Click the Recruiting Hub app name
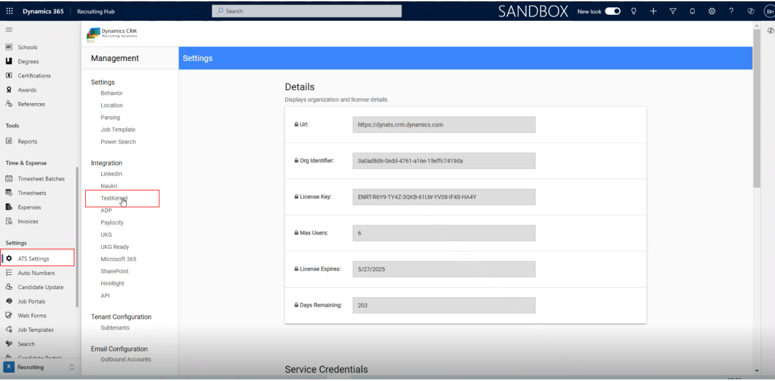Viewport: 775px width, 381px height. pyautogui.click(x=96, y=12)
